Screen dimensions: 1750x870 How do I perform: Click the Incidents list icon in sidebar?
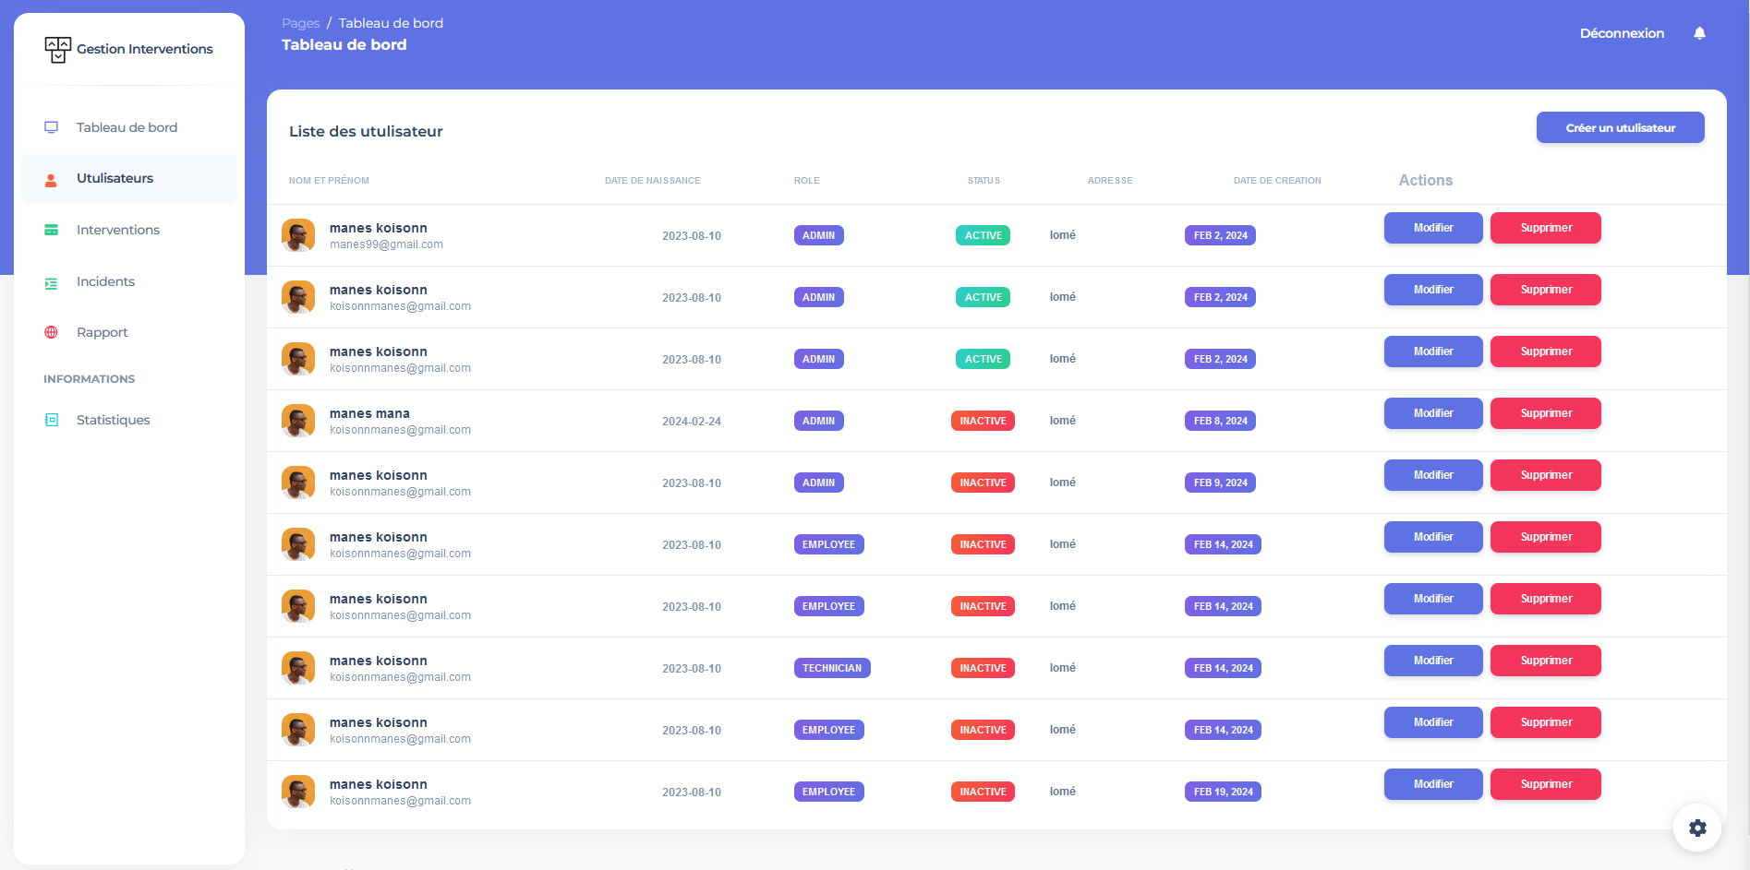[52, 282]
